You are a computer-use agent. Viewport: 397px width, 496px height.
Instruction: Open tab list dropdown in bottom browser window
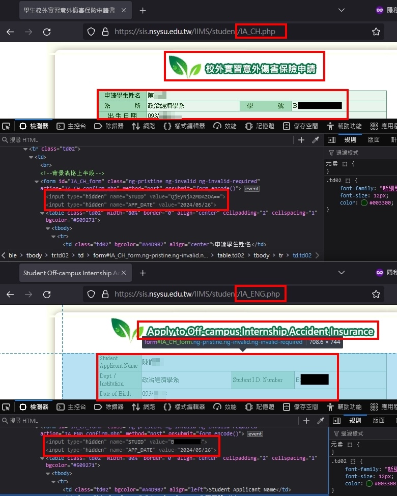[342, 272]
